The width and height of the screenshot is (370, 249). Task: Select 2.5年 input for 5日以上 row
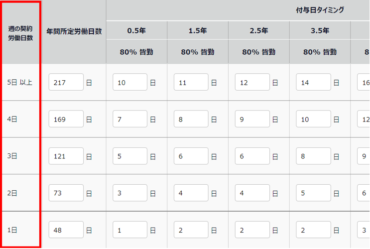click(252, 82)
